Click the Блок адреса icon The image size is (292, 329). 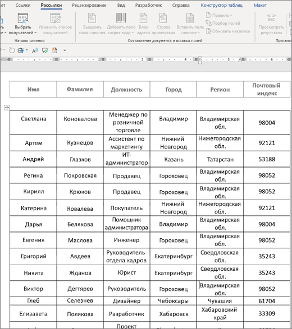click(143, 18)
